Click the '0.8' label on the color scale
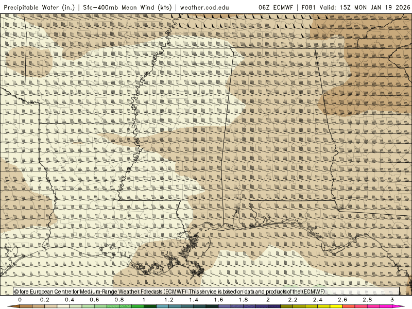 pyautogui.click(x=119, y=300)
